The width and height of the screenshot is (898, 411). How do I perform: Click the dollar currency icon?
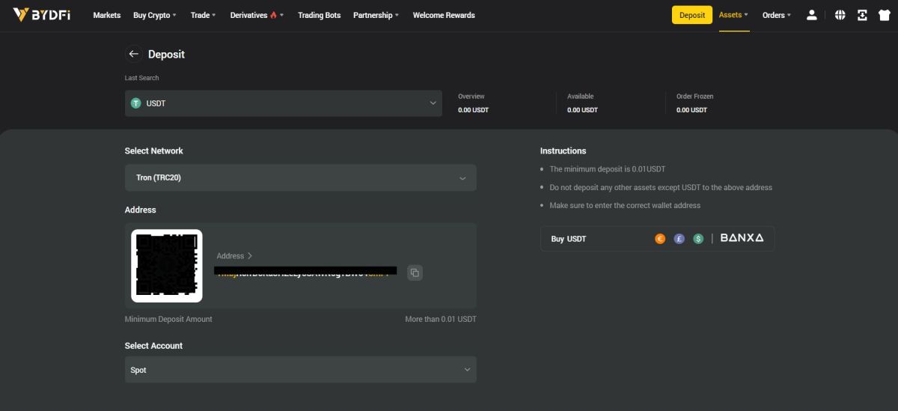[698, 239]
